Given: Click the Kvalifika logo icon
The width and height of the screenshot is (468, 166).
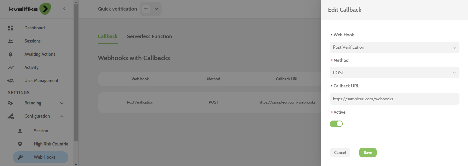Looking at the screenshot, I should tap(45, 9).
